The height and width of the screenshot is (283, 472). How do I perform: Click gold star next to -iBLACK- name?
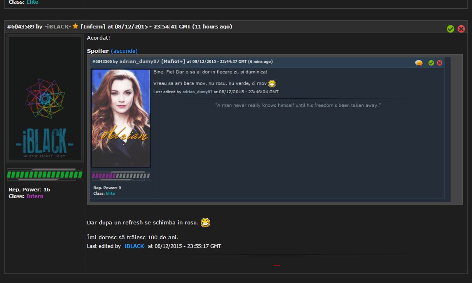pos(75,26)
